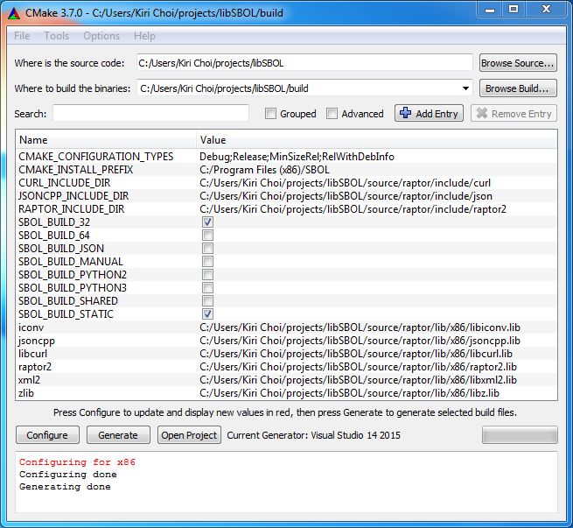Click the Open Project button
Viewport: 573px width, 528px height.
[x=189, y=435]
